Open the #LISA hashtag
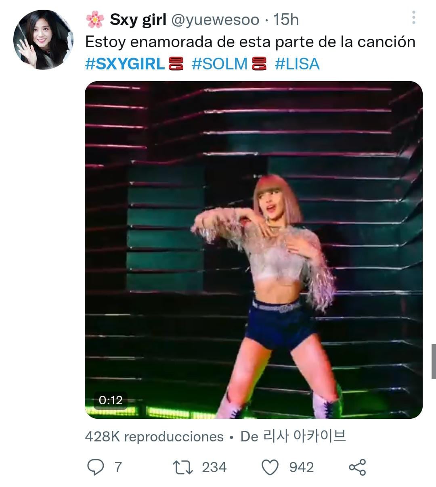The height and width of the screenshot is (487, 436). (297, 64)
